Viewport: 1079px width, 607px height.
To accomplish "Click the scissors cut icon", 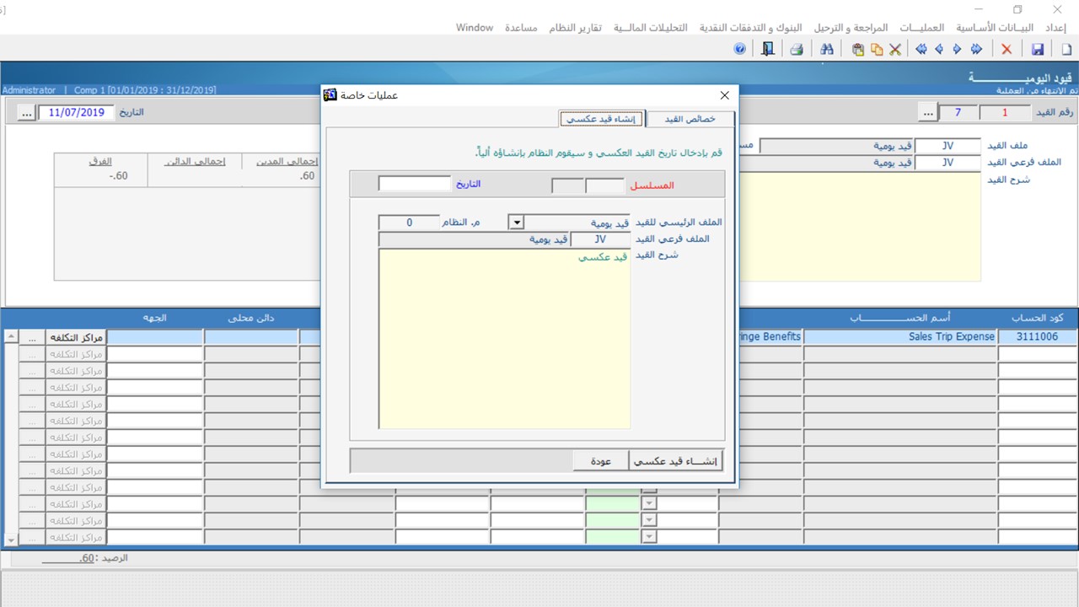I will pyautogui.click(x=895, y=50).
